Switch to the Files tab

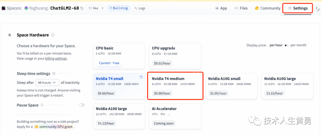pos(241,8)
